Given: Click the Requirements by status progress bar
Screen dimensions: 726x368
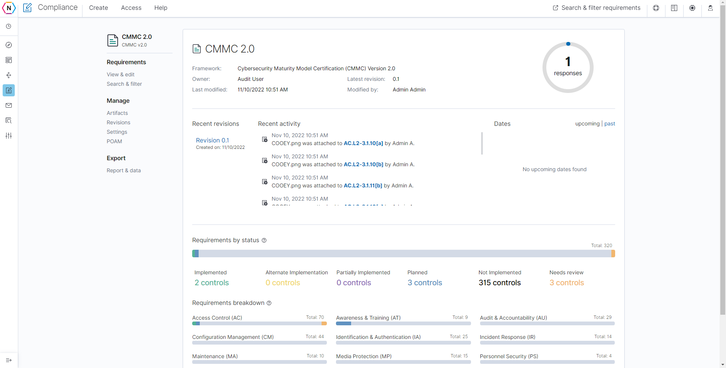Looking at the screenshot, I should click(x=404, y=254).
